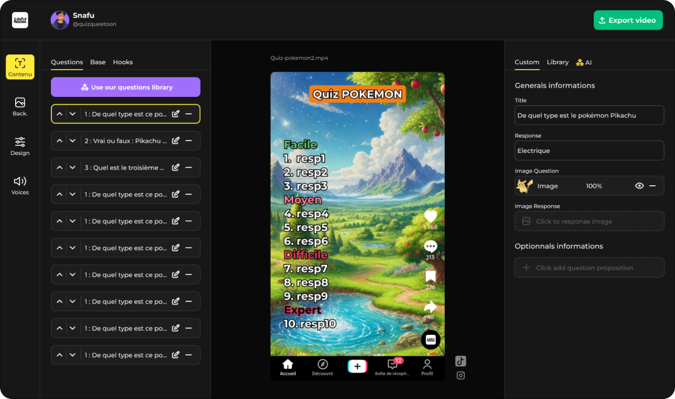The height and width of the screenshot is (399, 675).
Task: Switch preview to Instagram icon
Action: pyautogui.click(x=461, y=375)
